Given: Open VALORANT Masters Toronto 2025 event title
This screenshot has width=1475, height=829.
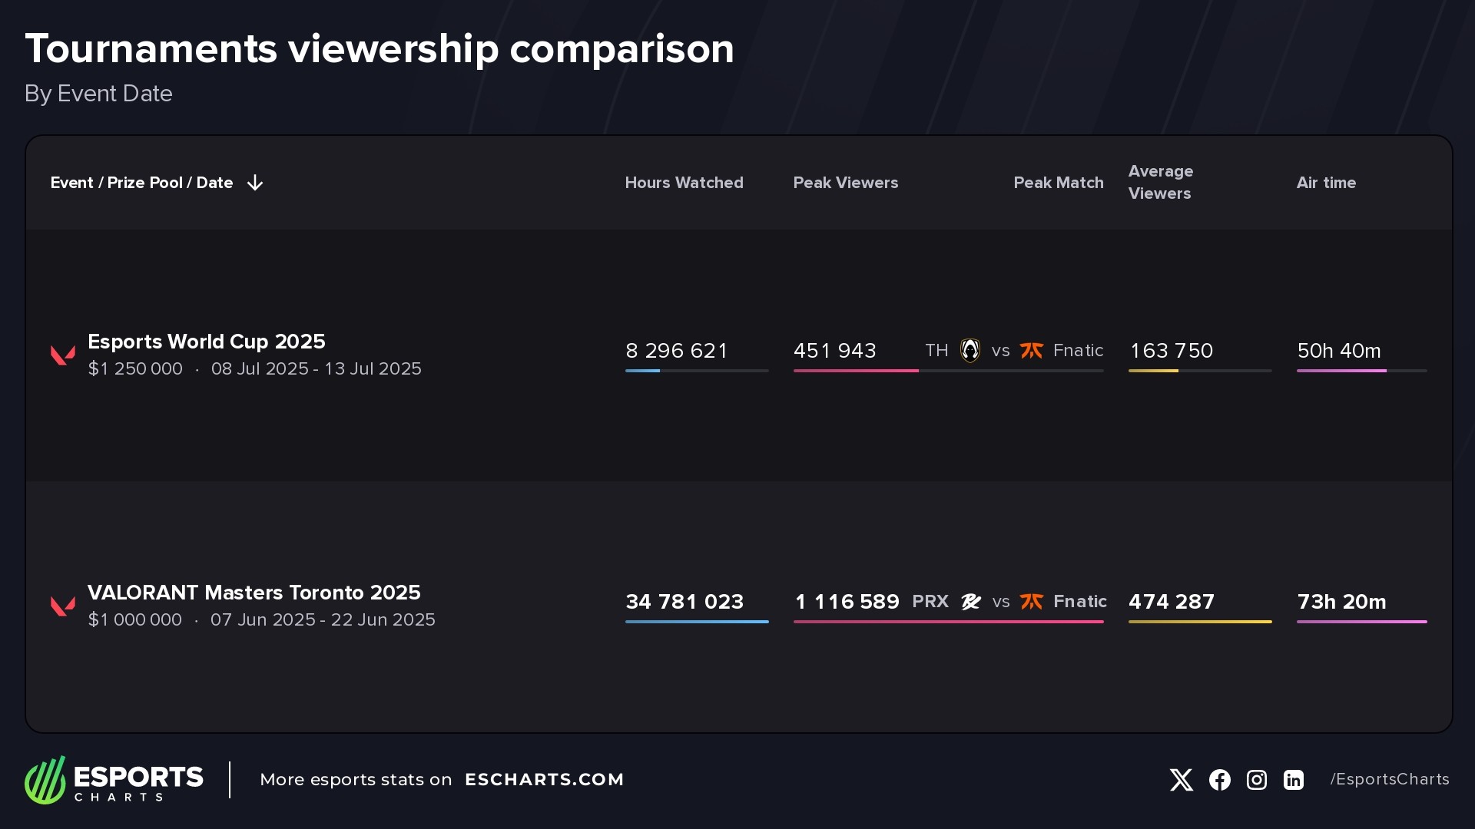Looking at the screenshot, I should pyautogui.click(x=254, y=593).
